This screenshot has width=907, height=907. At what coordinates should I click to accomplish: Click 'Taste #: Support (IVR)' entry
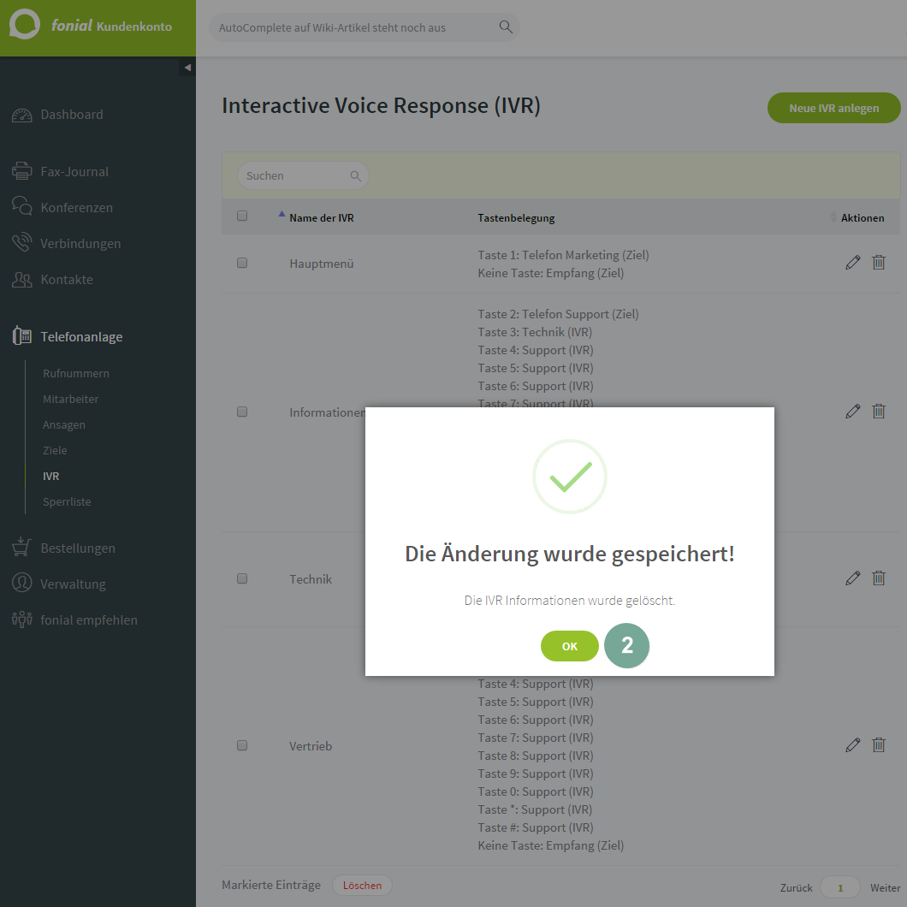(x=536, y=827)
